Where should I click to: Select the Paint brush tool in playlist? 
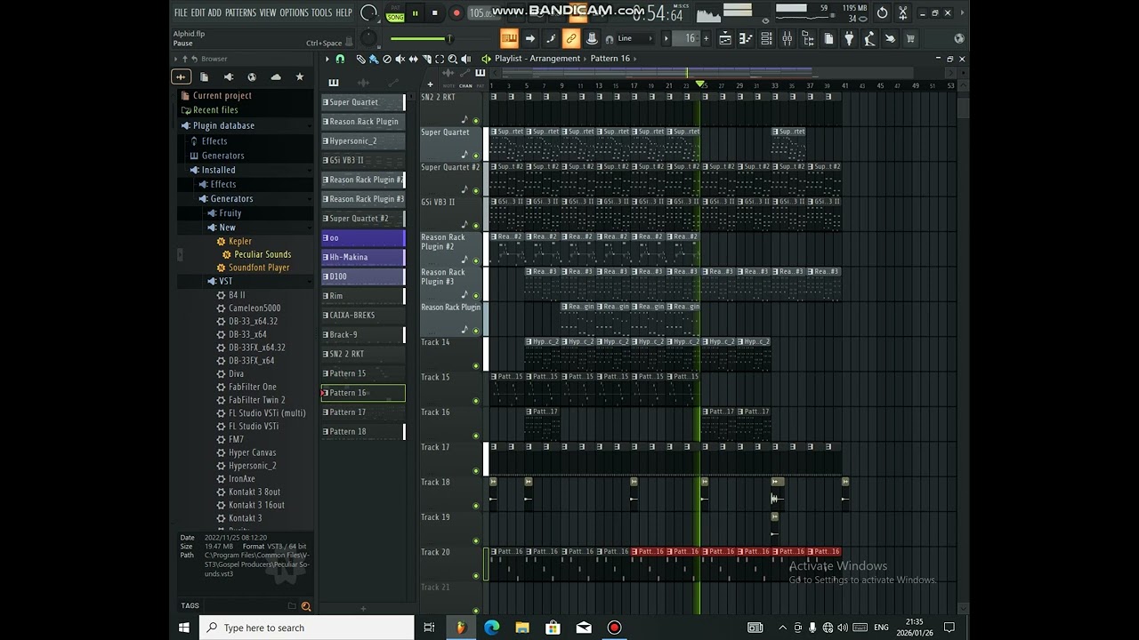(374, 59)
